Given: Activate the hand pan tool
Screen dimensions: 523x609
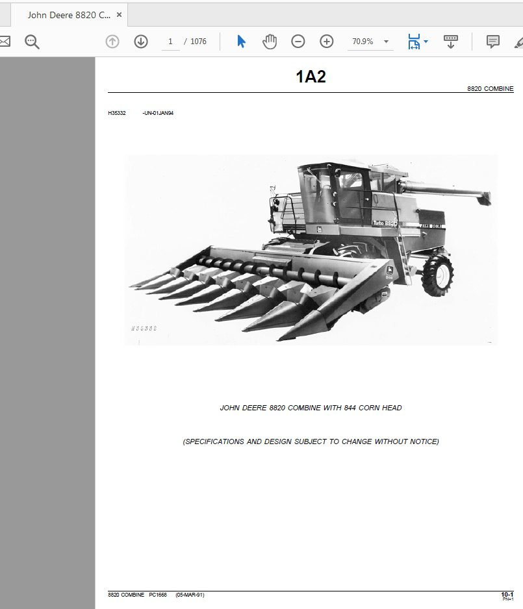Looking at the screenshot, I should click(269, 42).
